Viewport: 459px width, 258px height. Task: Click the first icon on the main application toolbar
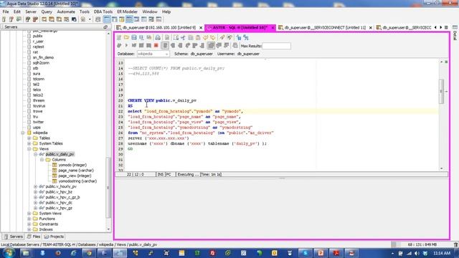(x=4, y=19)
